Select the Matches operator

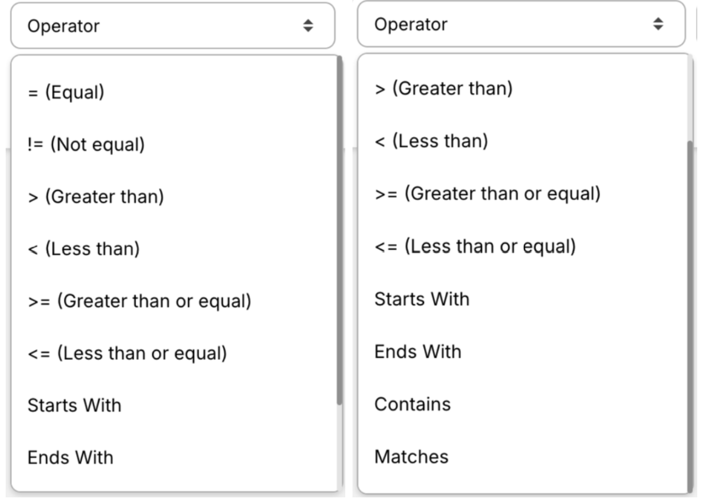coord(412,457)
